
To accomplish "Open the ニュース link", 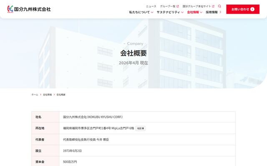I will coord(151,6).
